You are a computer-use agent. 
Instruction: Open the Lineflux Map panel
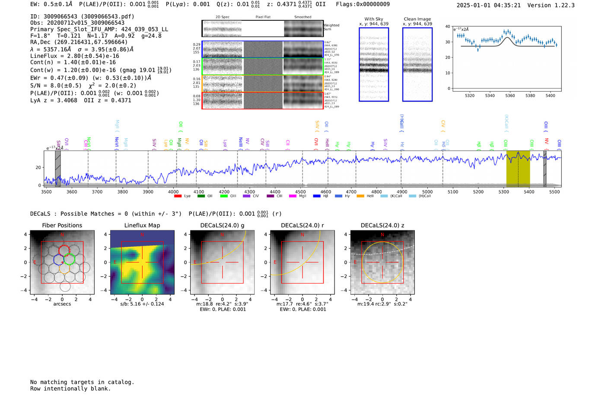click(x=142, y=262)
